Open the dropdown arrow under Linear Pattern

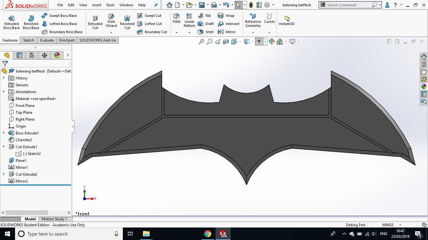(189, 32)
